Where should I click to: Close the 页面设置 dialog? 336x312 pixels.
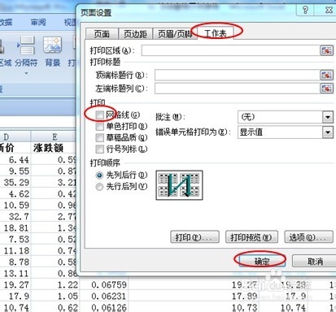point(329,11)
